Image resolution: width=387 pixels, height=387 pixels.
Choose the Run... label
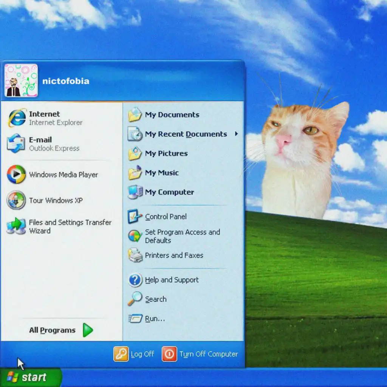click(155, 319)
